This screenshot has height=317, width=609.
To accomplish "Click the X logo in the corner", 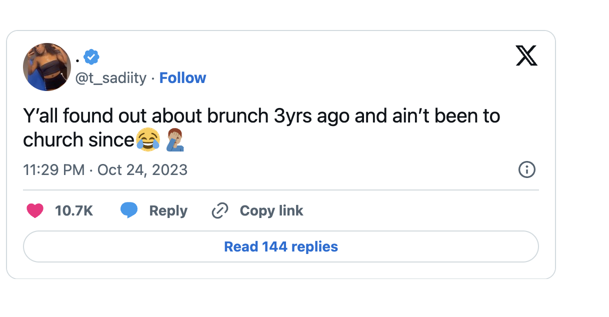I will [527, 56].
